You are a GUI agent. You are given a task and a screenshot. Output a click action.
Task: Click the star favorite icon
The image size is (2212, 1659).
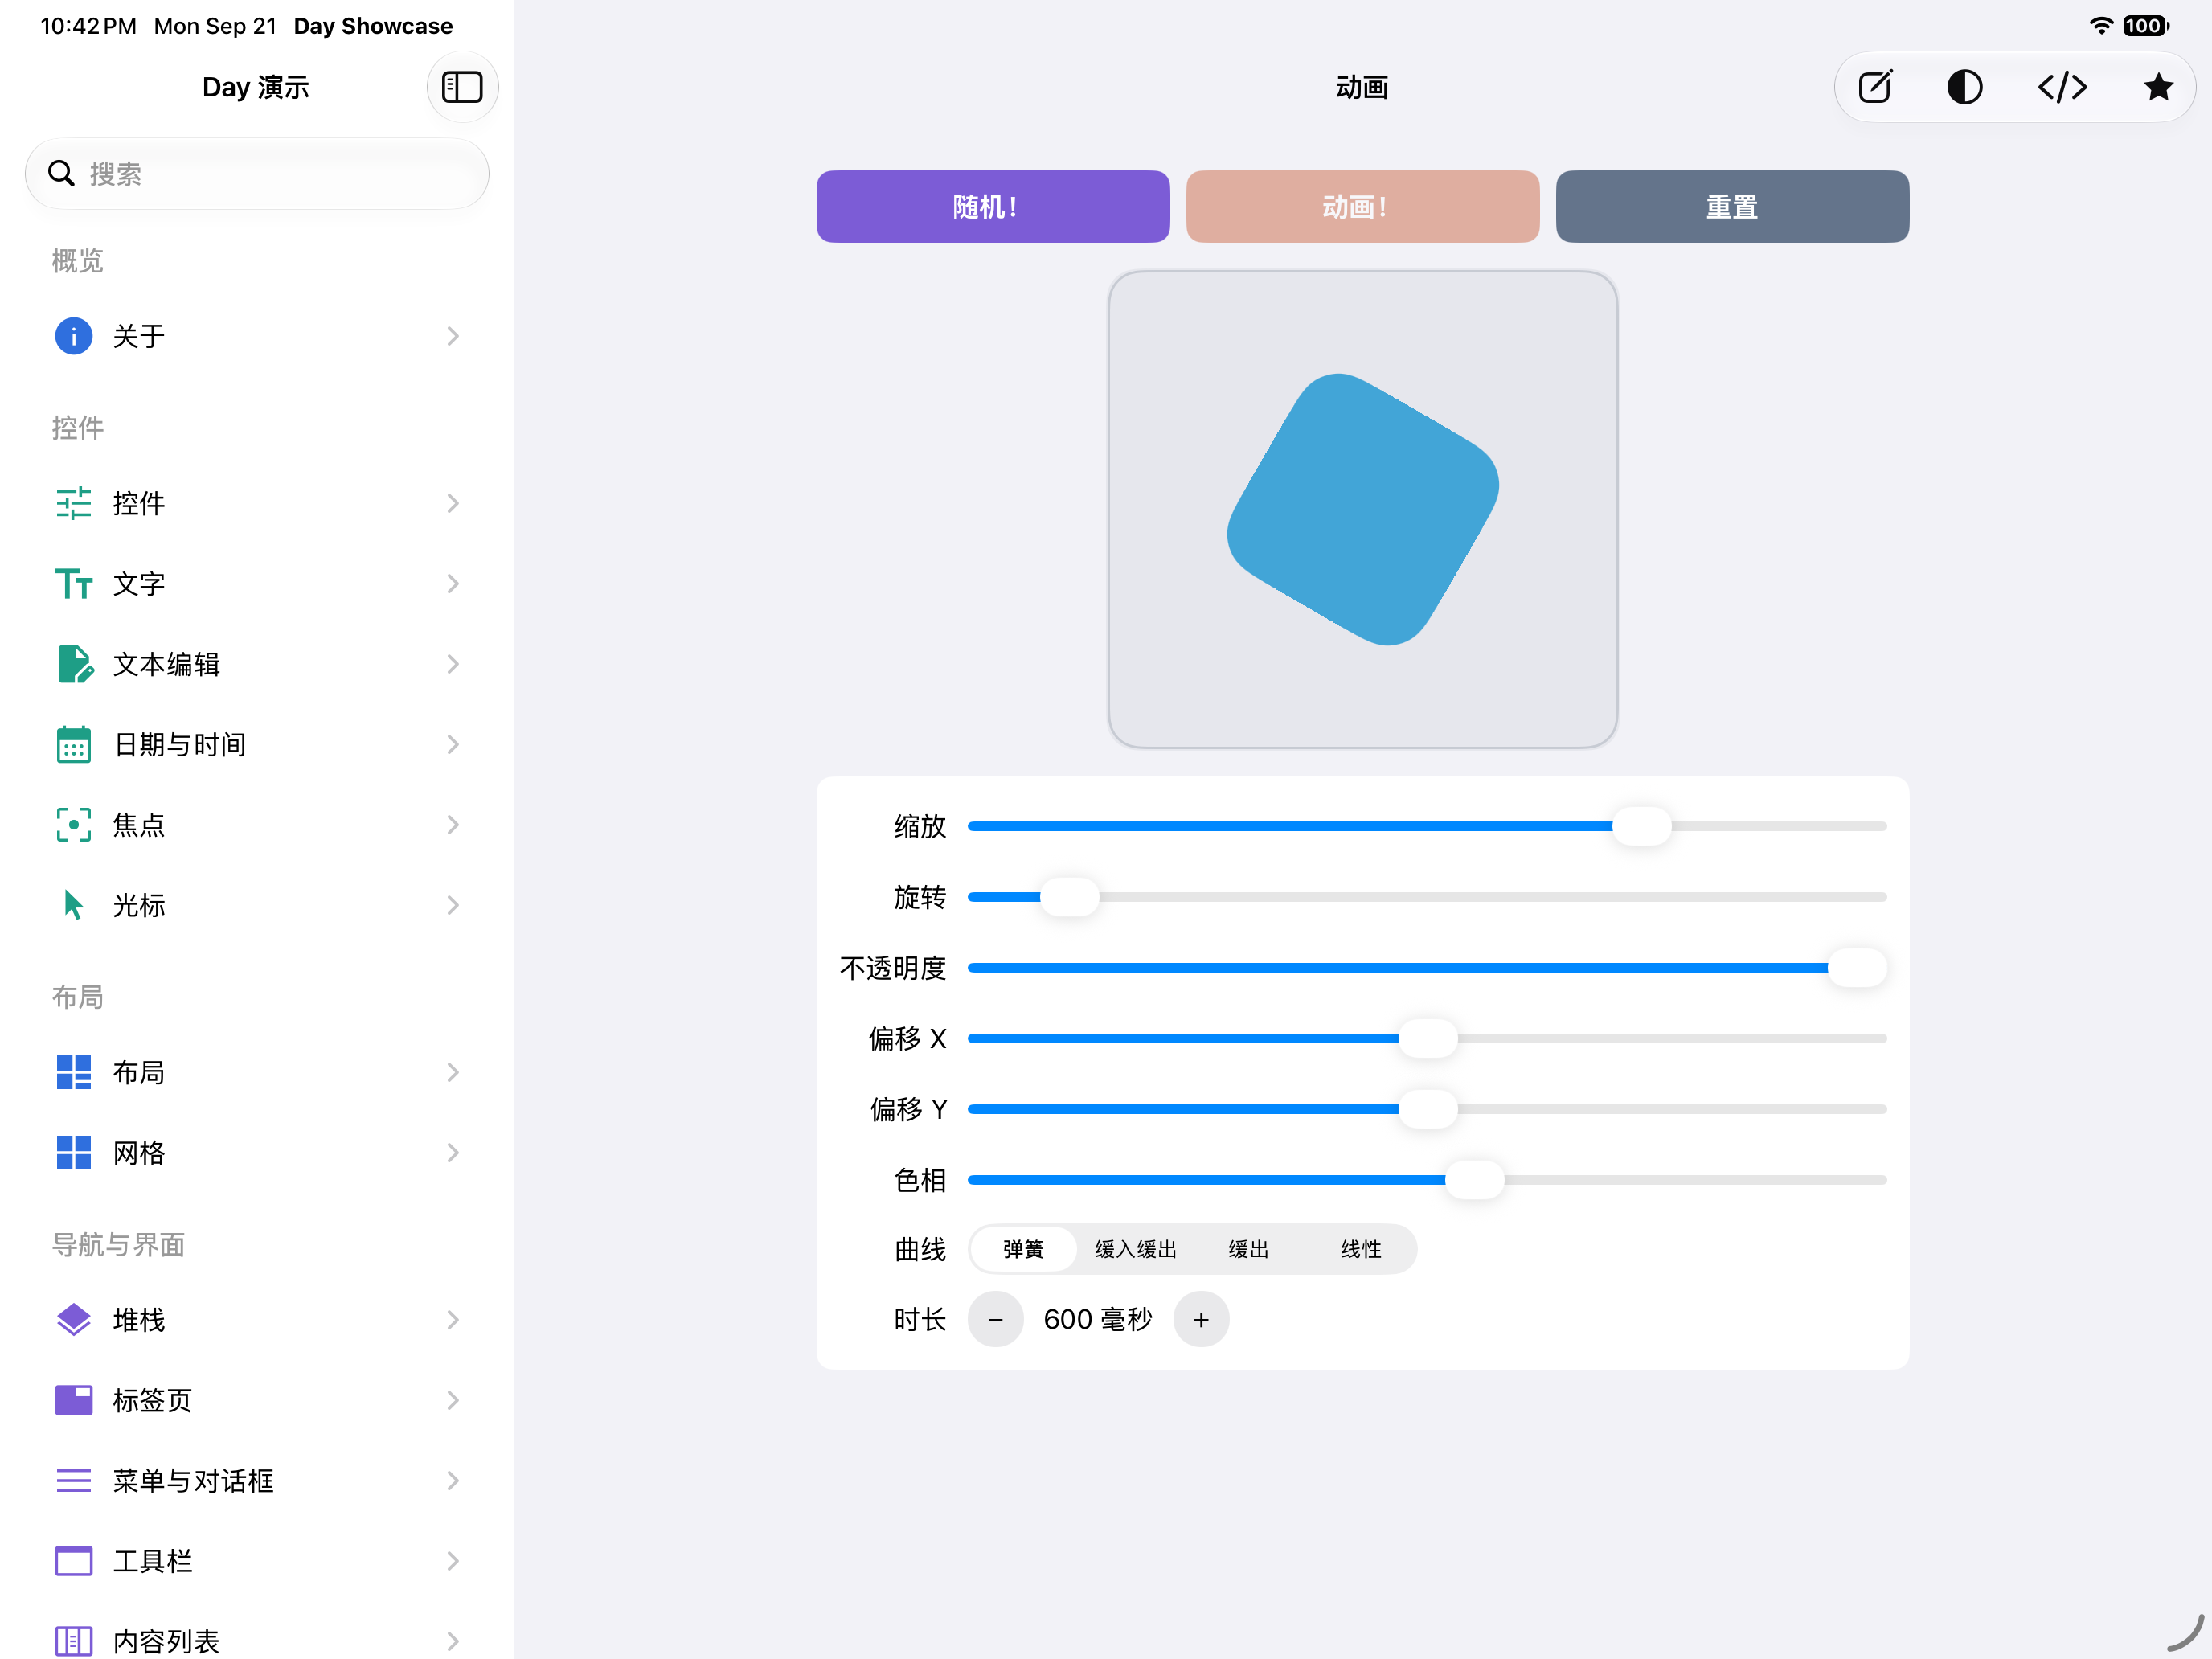(x=2158, y=87)
